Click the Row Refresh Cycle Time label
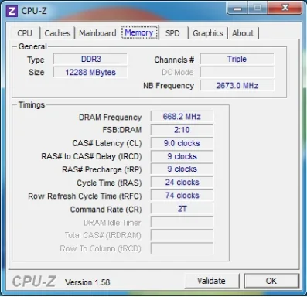This screenshot has height=297, width=307. pyautogui.click(x=85, y=196)
